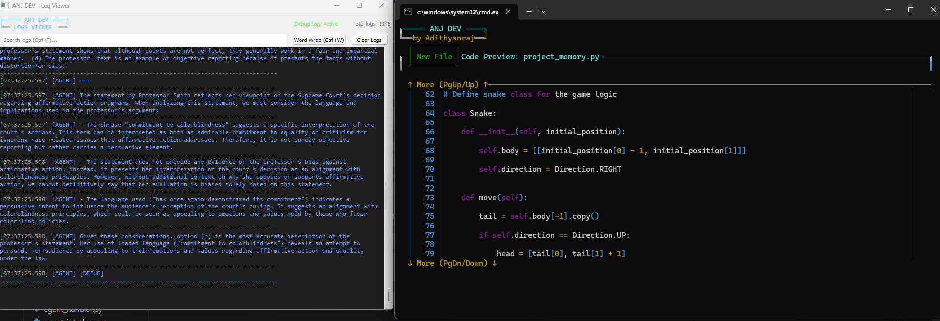The image size is (940, 321).
Task: Click log entry about Professor Smith statement
Action: point(190,103)
